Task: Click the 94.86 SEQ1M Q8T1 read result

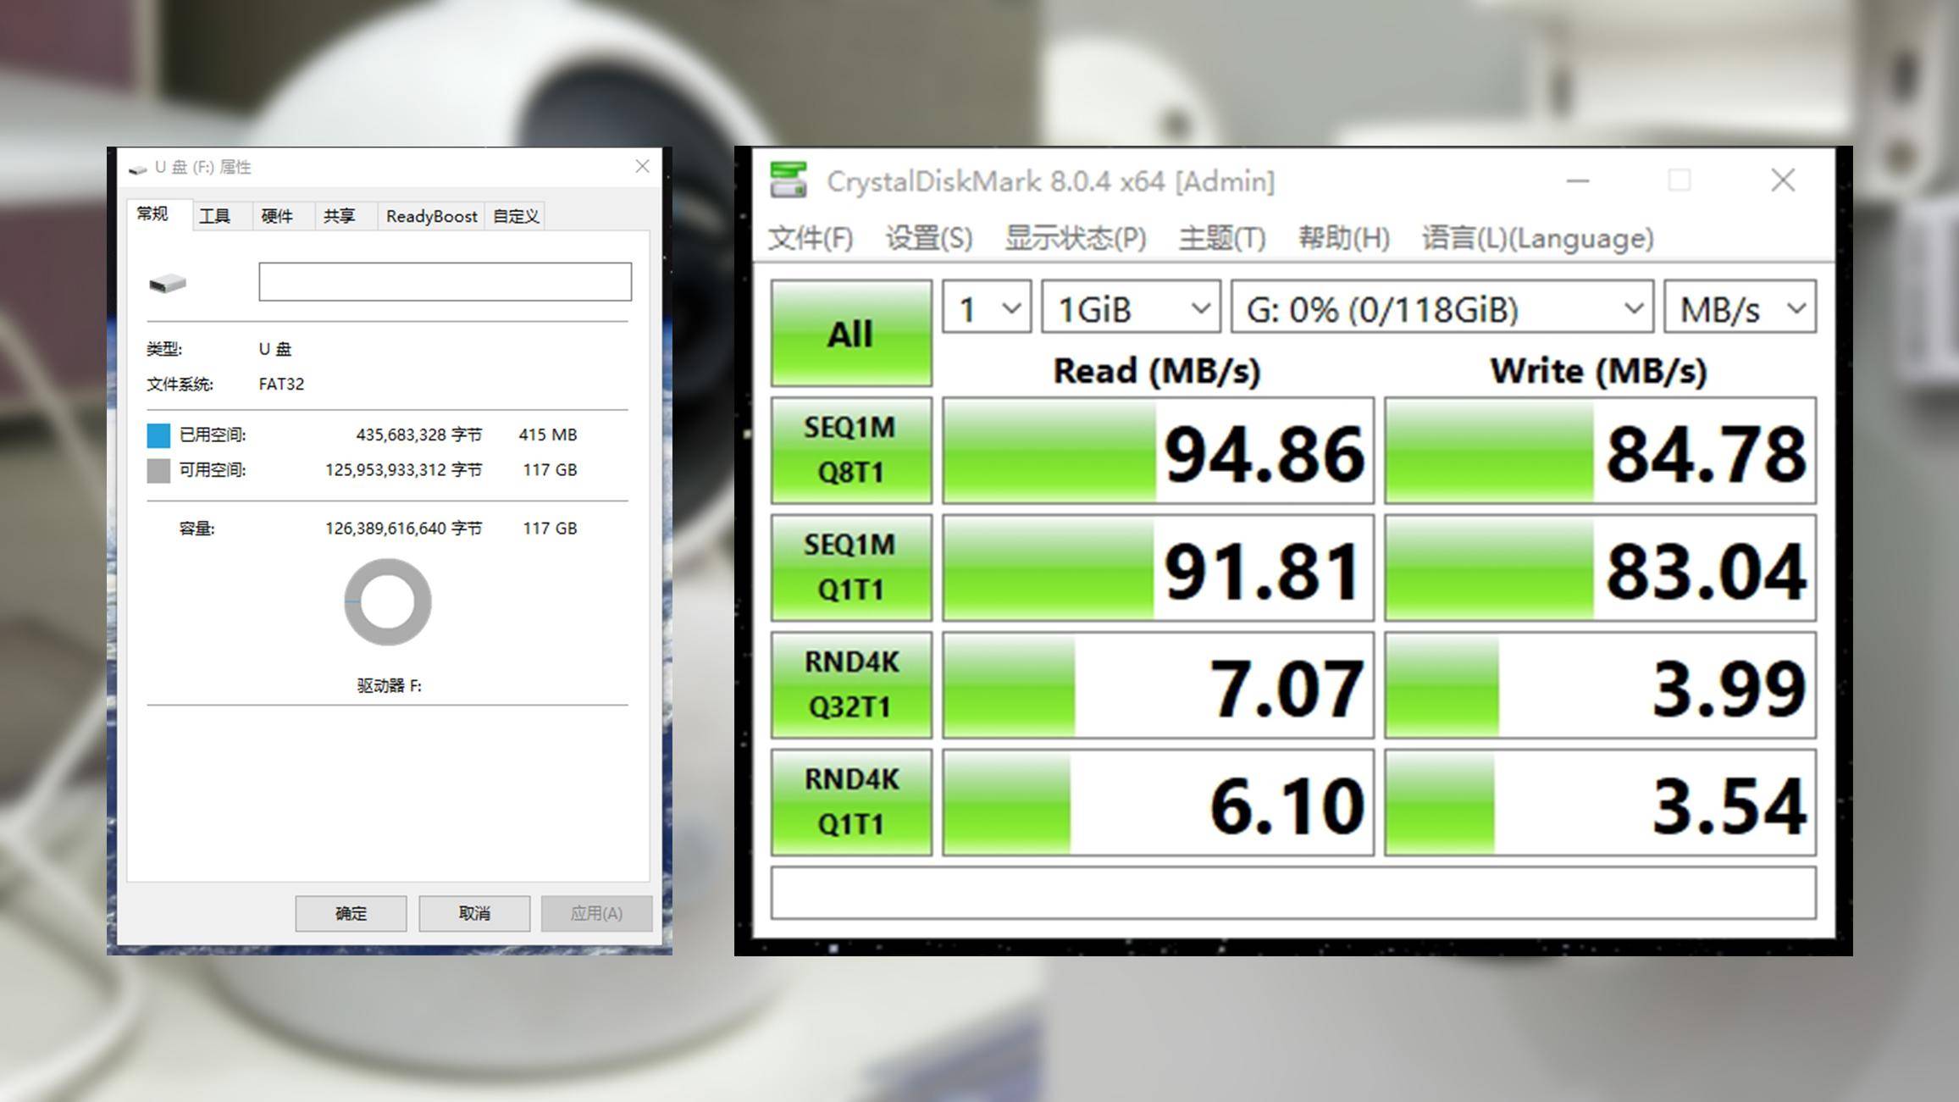Action: (1158, 451)
